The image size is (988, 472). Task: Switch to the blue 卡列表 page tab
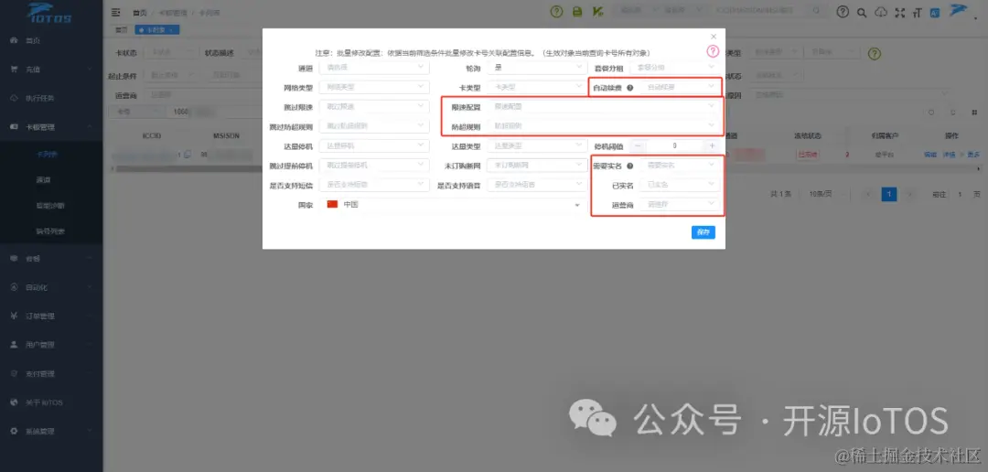[x=157, y=29]
